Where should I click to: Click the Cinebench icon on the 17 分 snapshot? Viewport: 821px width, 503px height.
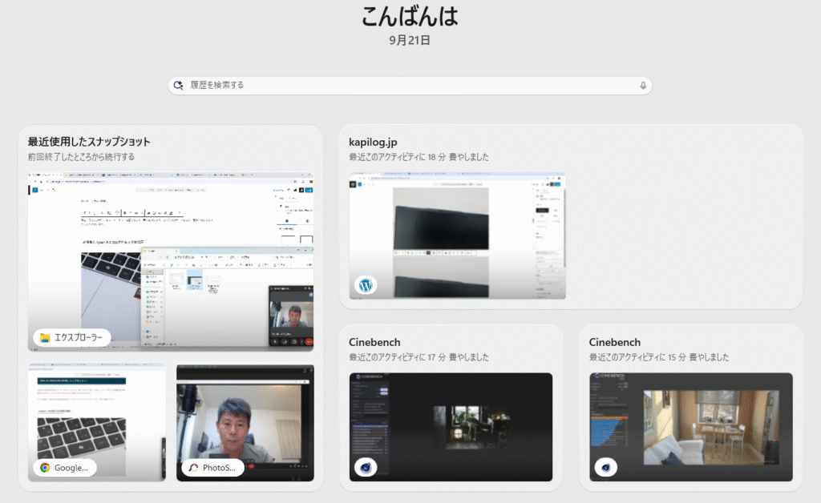366,468
